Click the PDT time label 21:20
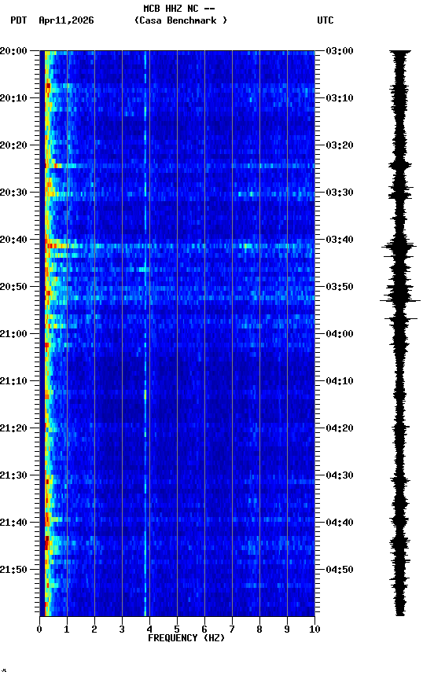Viewport: 434px width, 679px height. [x=13, y=429]
